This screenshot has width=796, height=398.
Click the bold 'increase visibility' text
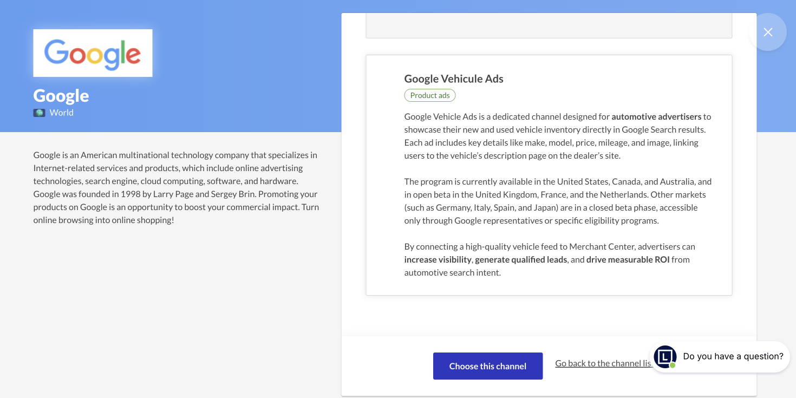[438, 259]
